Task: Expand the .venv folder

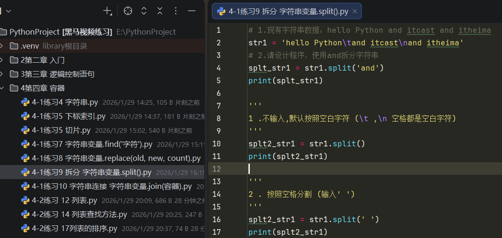Action: click(1, 46)
